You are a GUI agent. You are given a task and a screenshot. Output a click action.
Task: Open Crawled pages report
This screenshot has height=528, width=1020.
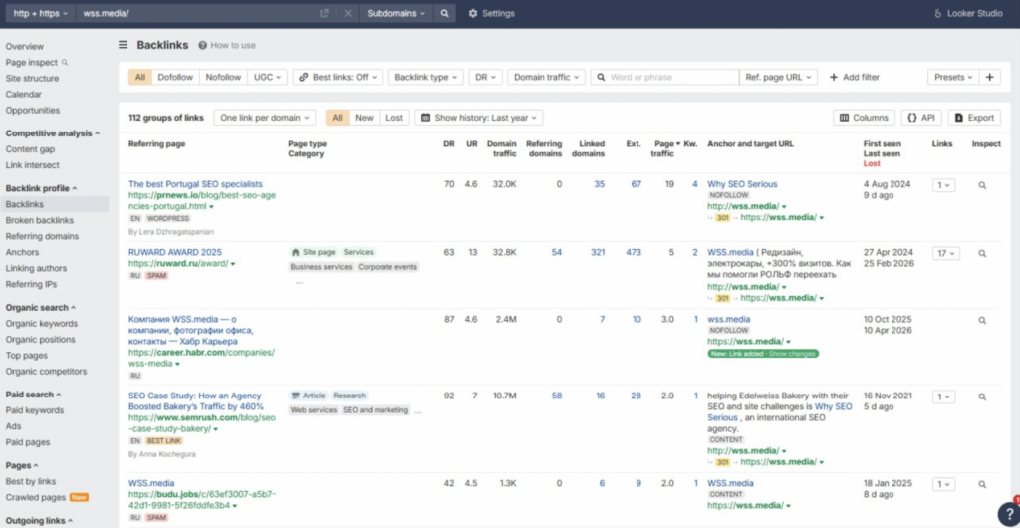click(x=36, y=497)
